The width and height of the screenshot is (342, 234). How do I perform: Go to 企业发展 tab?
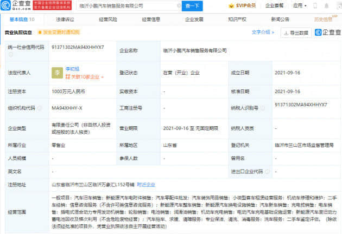click(194, 19)
